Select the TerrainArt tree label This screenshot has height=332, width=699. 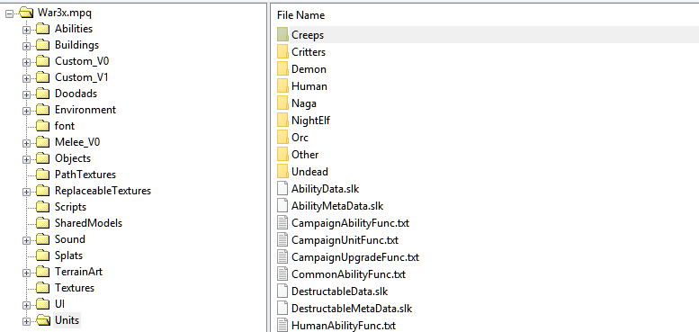[x=78, y=272]
